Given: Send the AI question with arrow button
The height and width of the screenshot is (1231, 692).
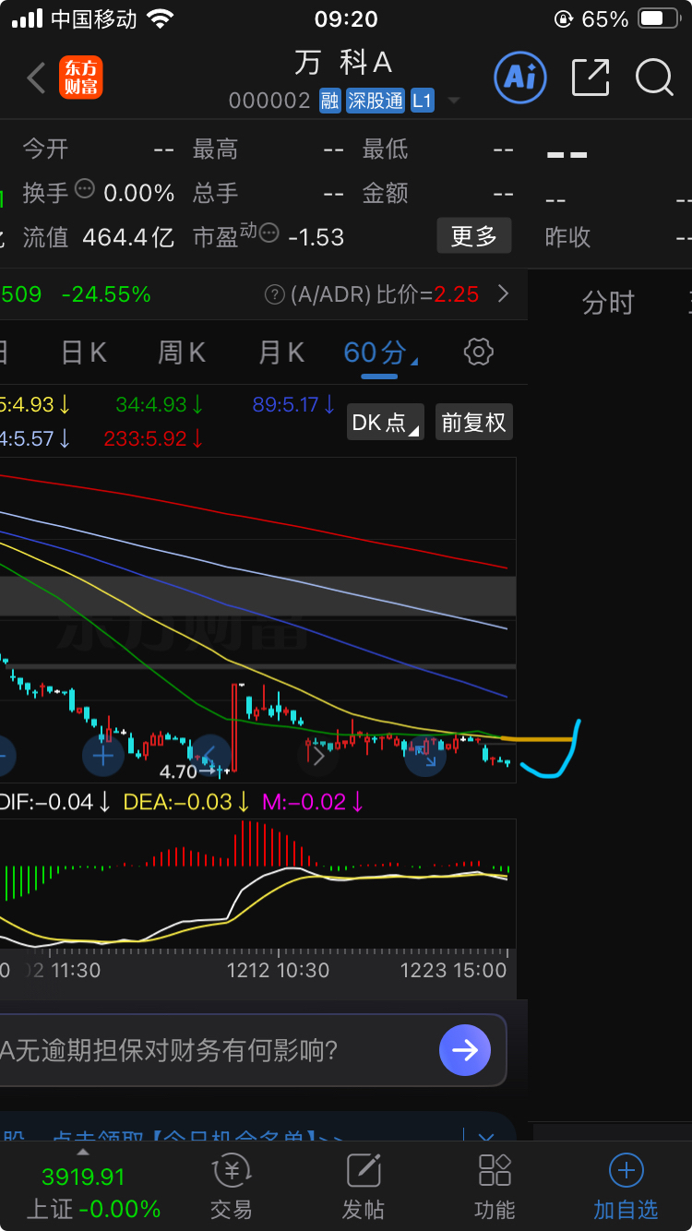Looking at the screenshot, I should pos(465,1050).
